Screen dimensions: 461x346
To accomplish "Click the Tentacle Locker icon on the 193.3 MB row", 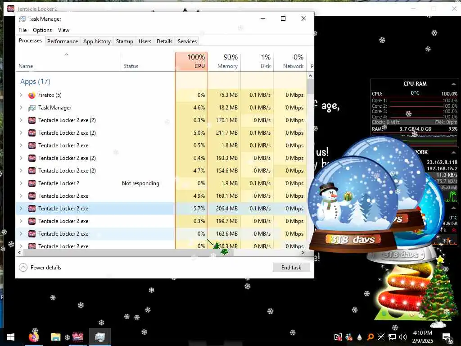I will (32, 158).
